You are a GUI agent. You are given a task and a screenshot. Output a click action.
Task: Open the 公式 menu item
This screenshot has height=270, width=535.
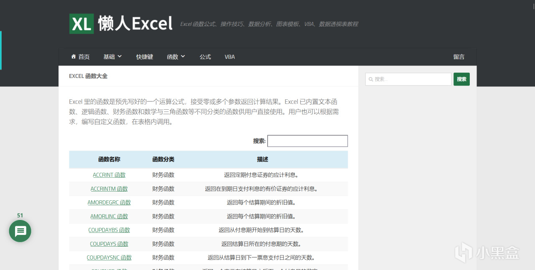point(205,57)
